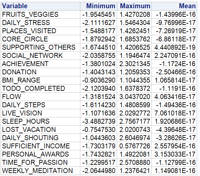Image resolution: width=200 pixels, height=176 pixels.
Task: Click mean value 3.153033E-17
Action: [x=174, y=154]
